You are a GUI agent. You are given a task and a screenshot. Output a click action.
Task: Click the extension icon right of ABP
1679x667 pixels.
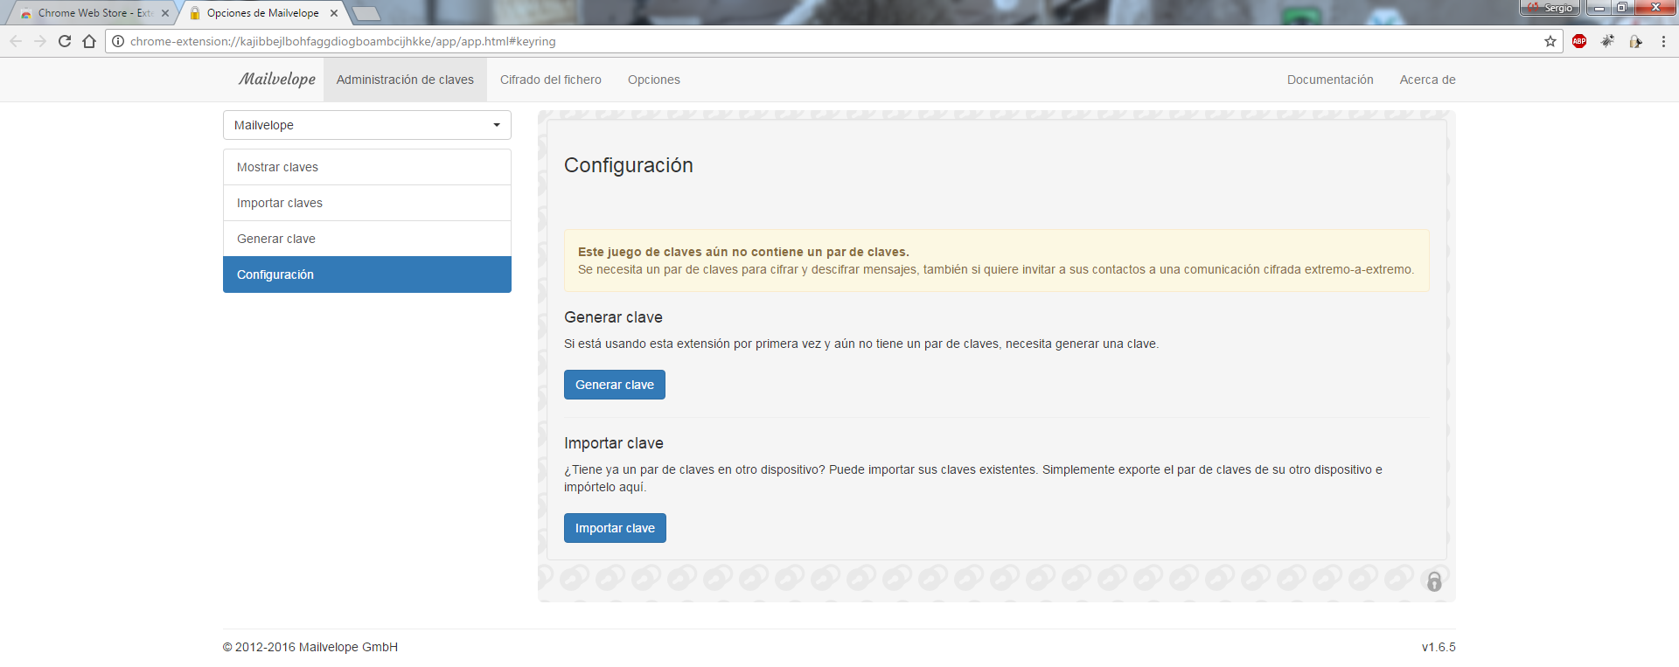tap(1607, 41)
